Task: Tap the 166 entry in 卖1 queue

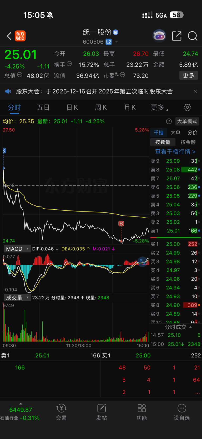Action: tap(20, 367)
